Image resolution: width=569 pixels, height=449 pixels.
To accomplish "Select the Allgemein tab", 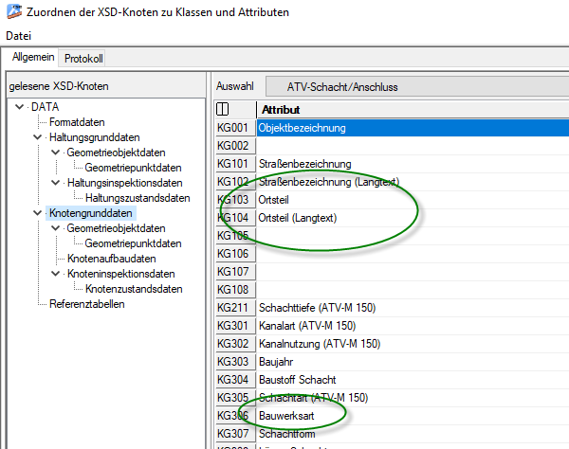I will pos(34,59).
